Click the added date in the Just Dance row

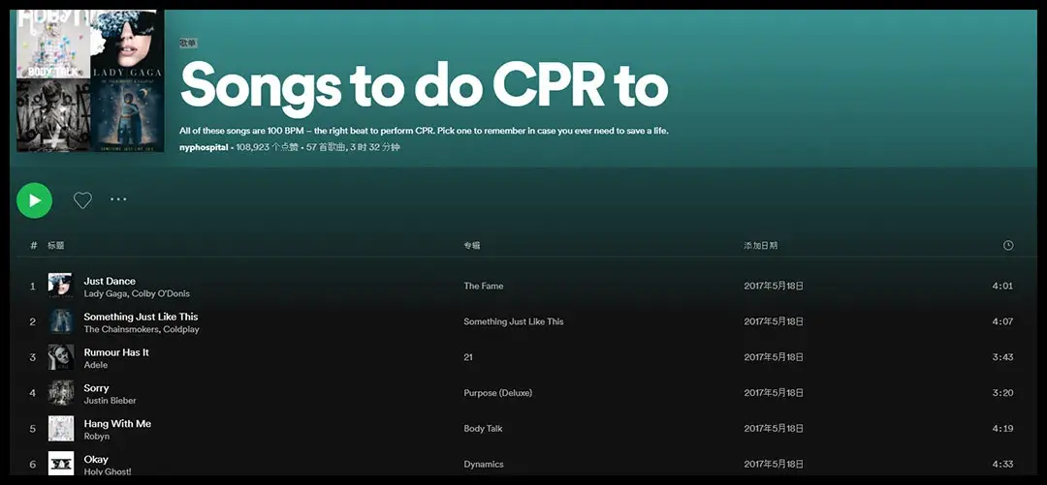pos(774,287)
